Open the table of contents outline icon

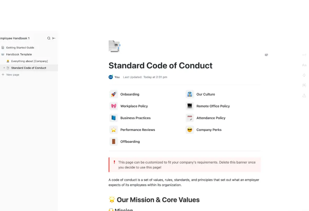click(266, 55)
